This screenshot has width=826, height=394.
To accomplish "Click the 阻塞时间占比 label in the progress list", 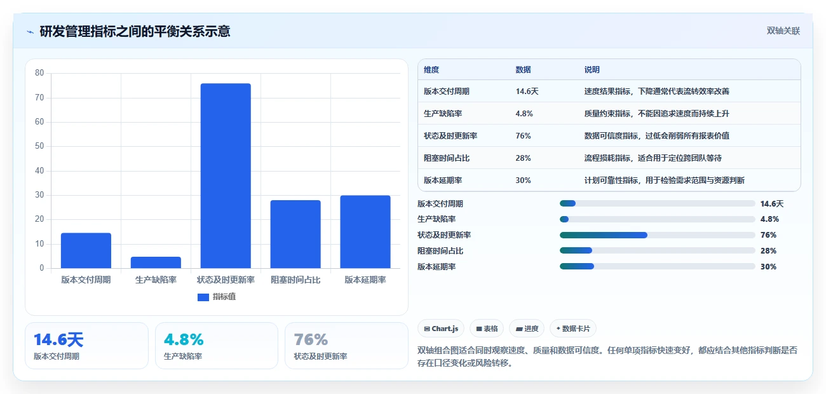I will [x=440, y=251].
